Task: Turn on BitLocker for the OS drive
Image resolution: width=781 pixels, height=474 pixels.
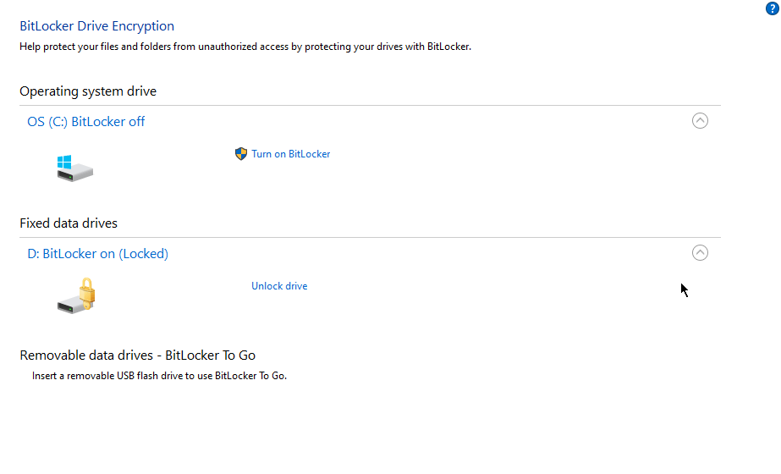Action: (290, 154)
